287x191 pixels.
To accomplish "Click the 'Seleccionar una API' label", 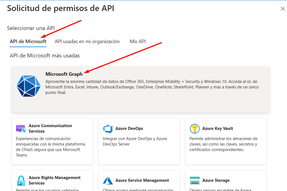I will pyautogui.click(x=31, y=28).
